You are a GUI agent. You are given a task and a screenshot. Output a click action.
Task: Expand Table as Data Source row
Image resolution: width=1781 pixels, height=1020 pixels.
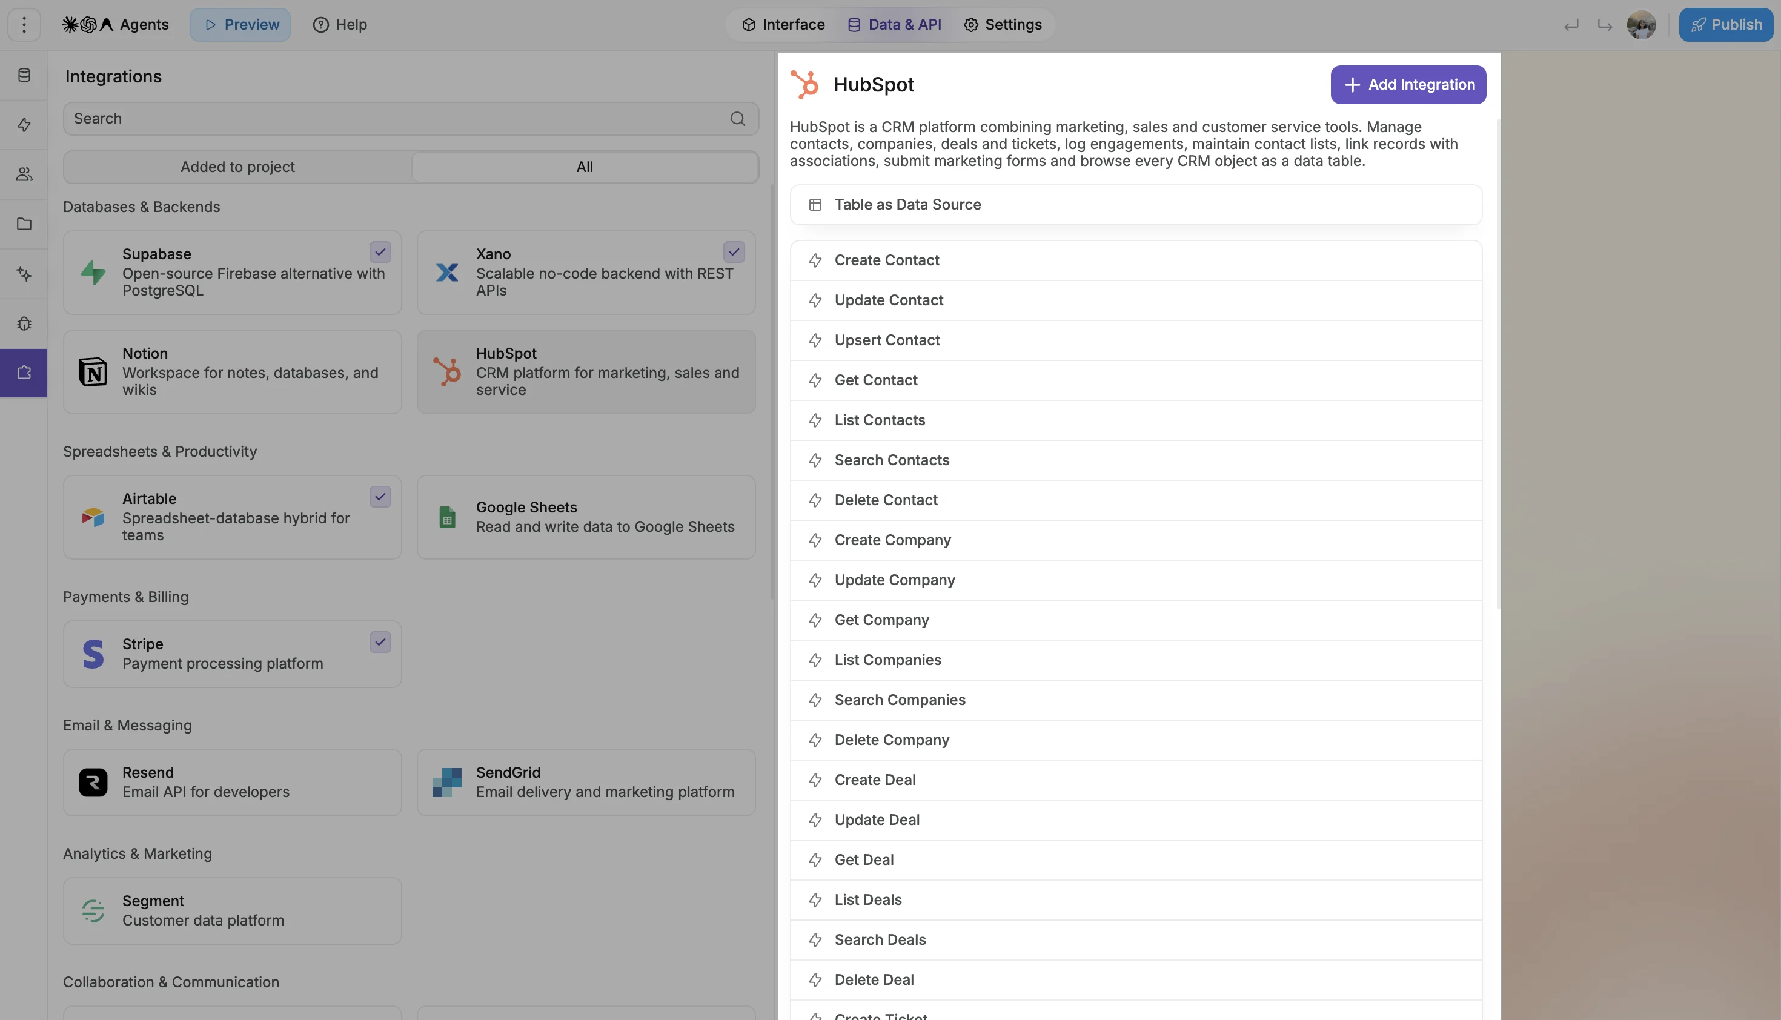tap(1136, 205)
